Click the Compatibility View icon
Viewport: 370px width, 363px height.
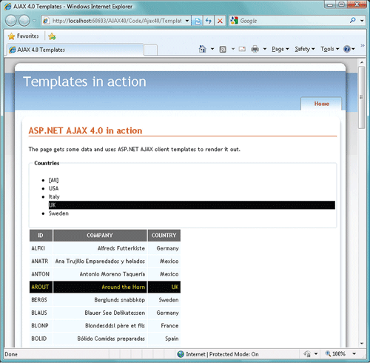[x=198, y=21]
